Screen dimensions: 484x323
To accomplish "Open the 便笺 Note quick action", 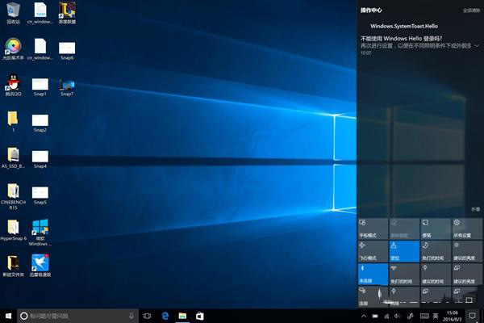I will (x=436, y=229).
